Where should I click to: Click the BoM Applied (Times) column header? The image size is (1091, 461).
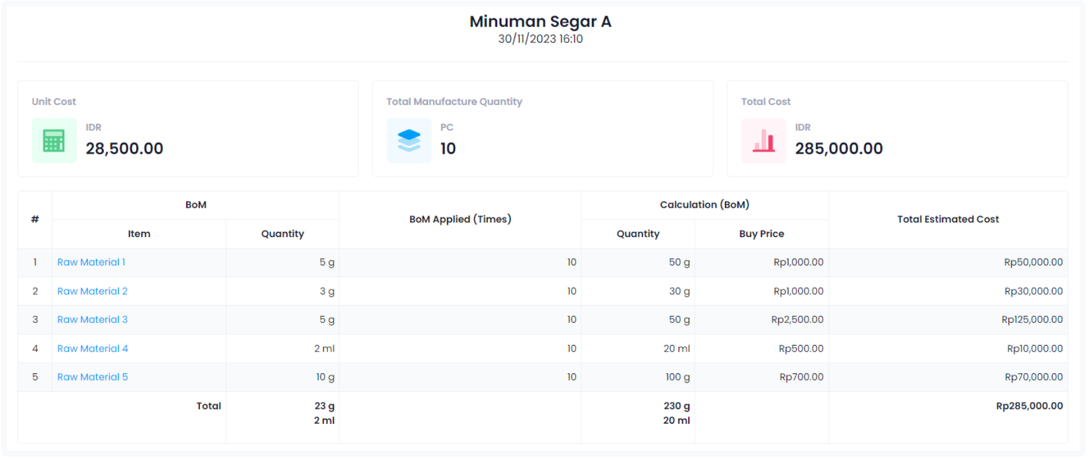(460, 219)
